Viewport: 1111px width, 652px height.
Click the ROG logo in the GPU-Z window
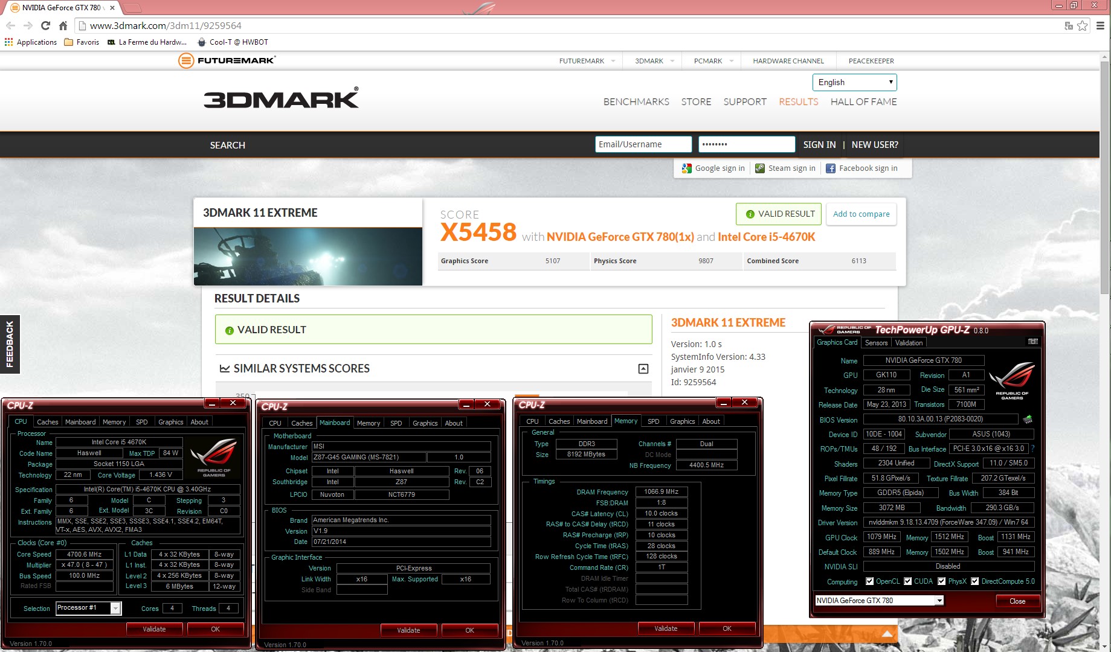point(1012,380)
